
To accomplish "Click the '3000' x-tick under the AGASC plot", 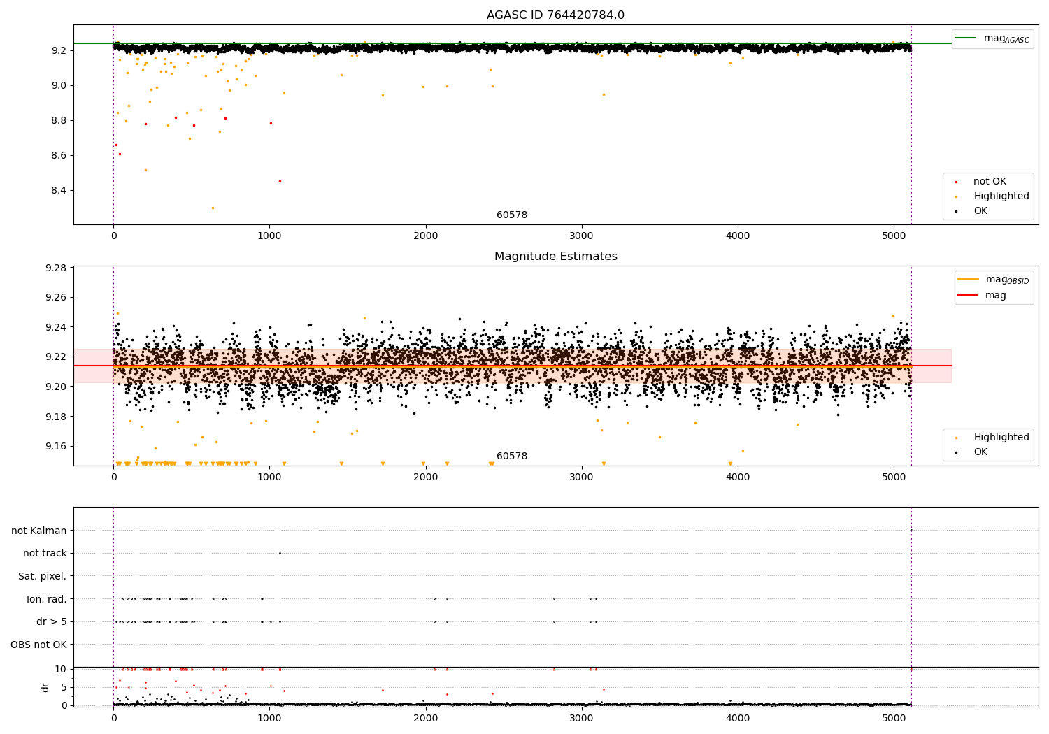I will [582, 236].
